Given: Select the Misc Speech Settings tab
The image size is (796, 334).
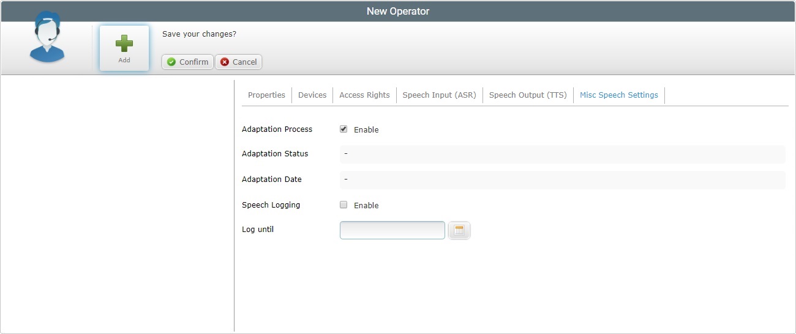Looking at the screenshot, I should click(x=618, y=95).
